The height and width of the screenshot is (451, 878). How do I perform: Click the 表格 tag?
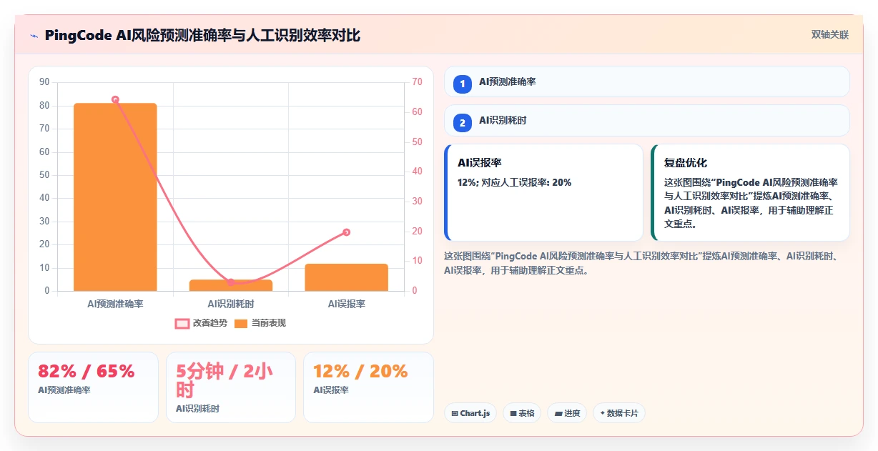click(x=522, y=413)
